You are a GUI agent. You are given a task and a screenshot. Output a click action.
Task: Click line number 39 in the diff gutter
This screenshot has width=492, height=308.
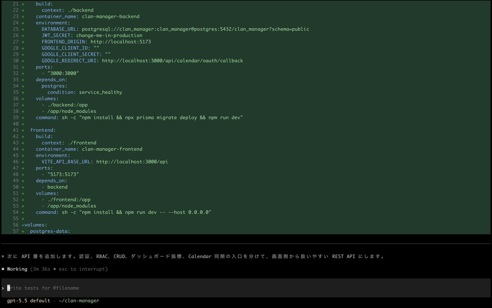[x=16, y=117]
